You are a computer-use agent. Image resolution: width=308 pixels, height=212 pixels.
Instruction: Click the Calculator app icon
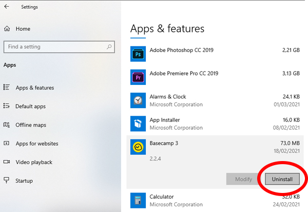[x=138, y=200]
